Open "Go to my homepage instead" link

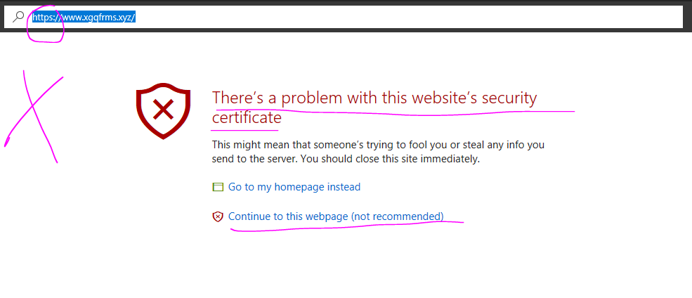pyautogui.click(x=294, y=187)
